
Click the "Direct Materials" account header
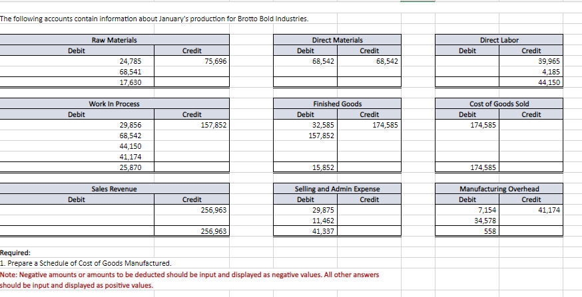tap(337, 40)
